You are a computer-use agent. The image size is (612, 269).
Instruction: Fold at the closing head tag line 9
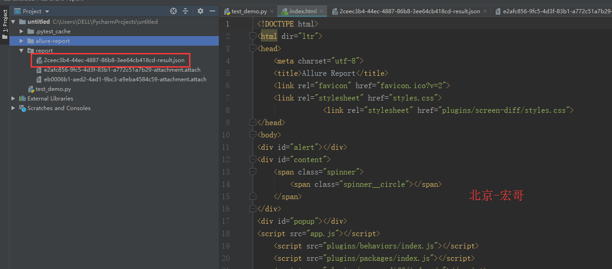[x=253, y=122]
